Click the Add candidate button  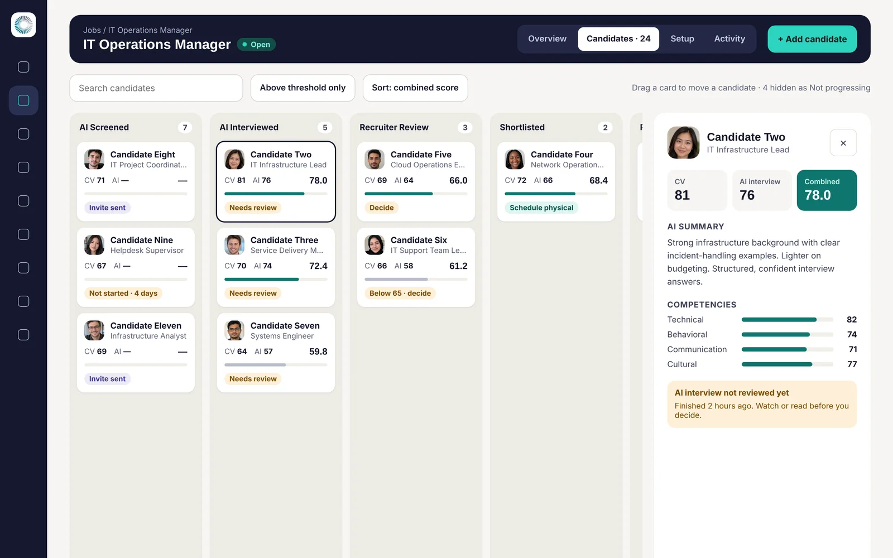(x=812, y=39)
